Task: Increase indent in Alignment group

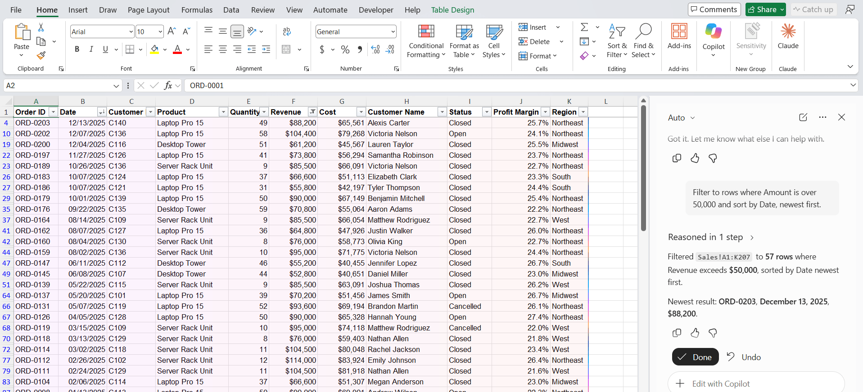Action: pyautogui.click(x=266, y=49)
